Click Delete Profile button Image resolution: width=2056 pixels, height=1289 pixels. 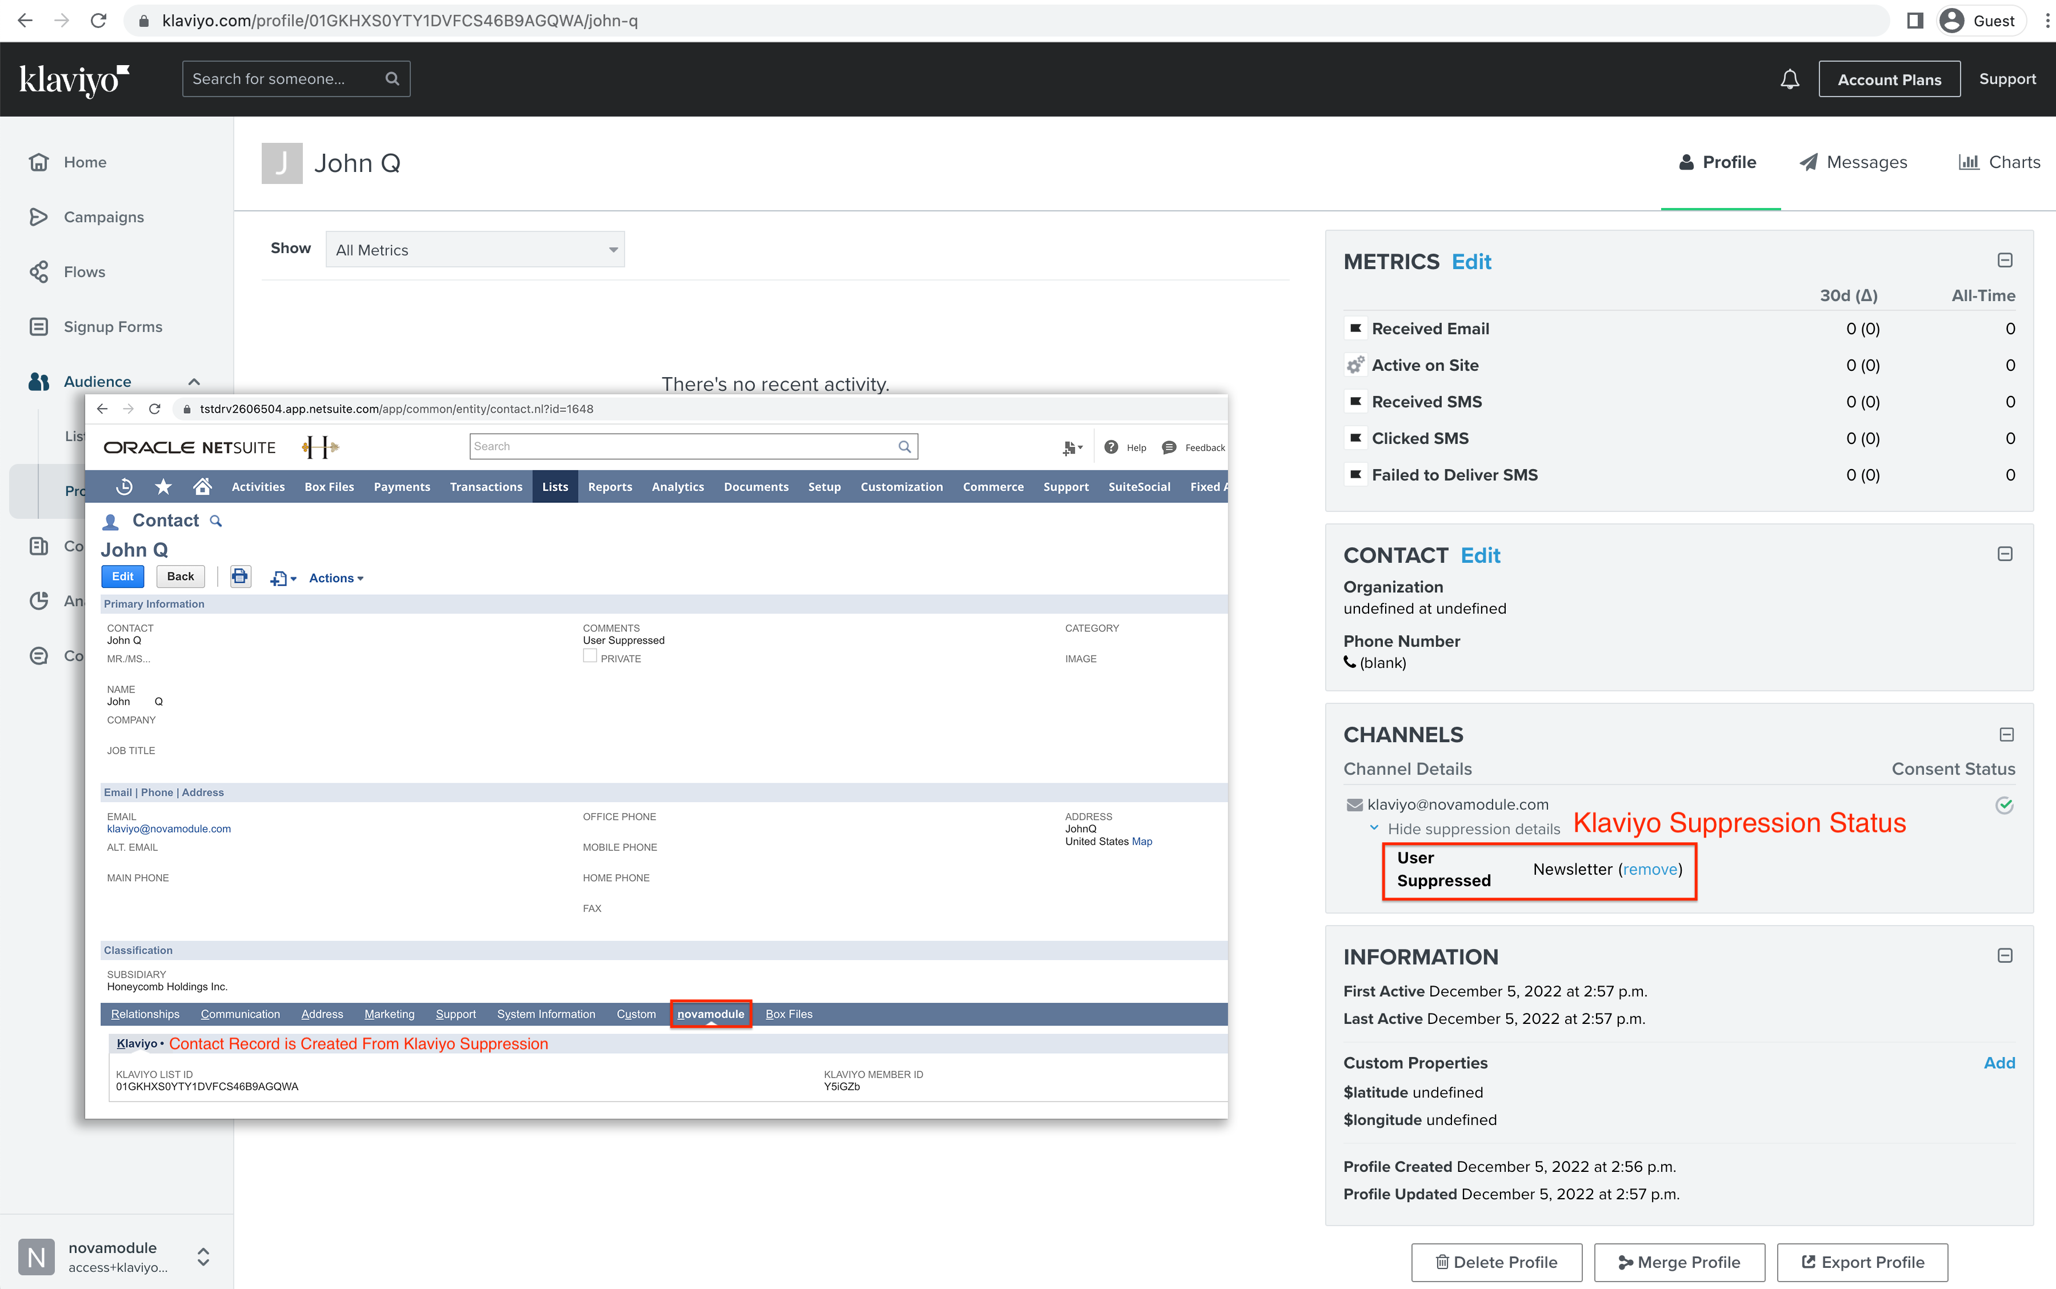[1496, 1262]
